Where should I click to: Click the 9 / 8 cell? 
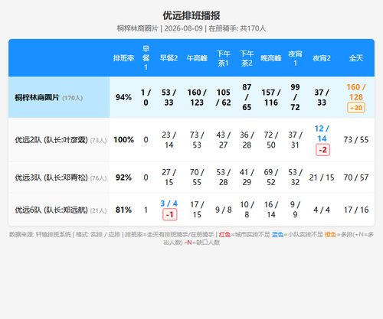click(224, 210)
